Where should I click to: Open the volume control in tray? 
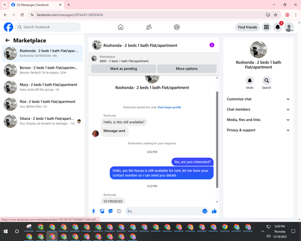(x=268, y=236)
